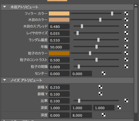This screenshot has height=121, width=139.
Task: Click the ランダム偏差 slider handle
Action: tap(98, 40)
